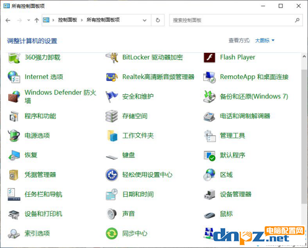The width and height of the screenshot is (308, 248).
Task: Open RemoteApp 和桌面连接 icon
Action: click(x=209, y=77)
